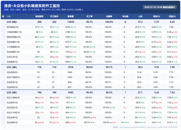
Task: Click the subtotal order volume 13849
Action: (x=71, y=22)
